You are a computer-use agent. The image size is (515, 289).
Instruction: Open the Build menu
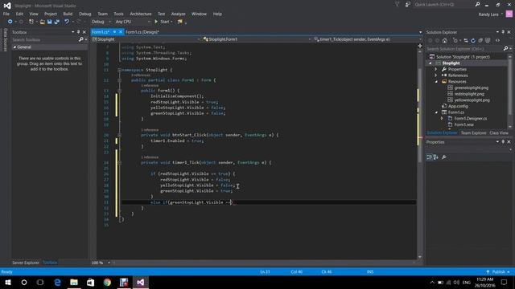68,14
